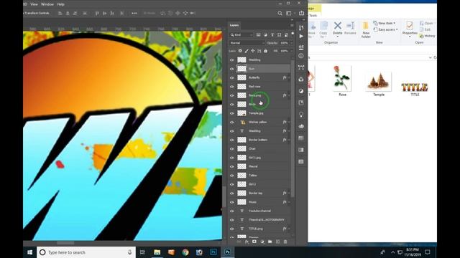Open the Normal blend mode dropdown

click(247, 43)
